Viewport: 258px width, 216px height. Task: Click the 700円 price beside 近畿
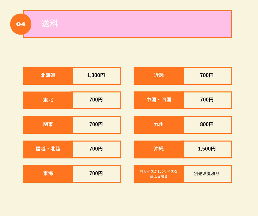(207, 75)
